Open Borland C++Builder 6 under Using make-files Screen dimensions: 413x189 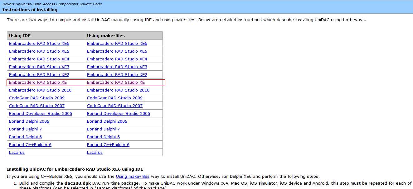point(108,145)
